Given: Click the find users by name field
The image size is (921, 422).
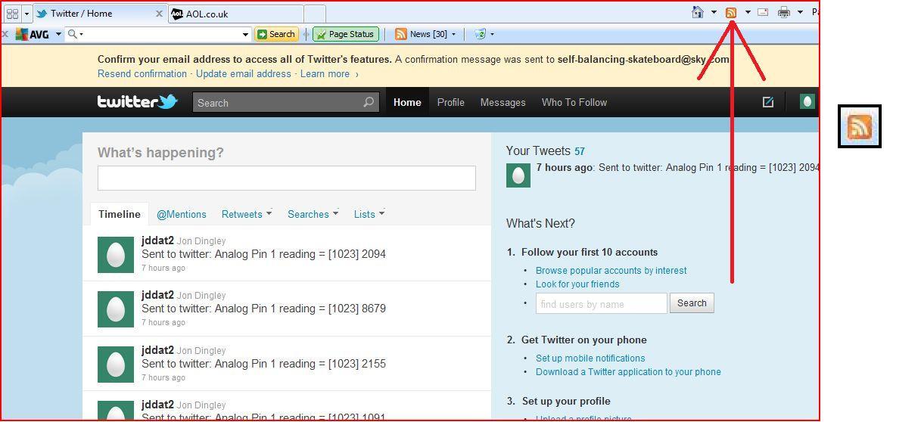Looking at the screenshot, I should point(602,303).
